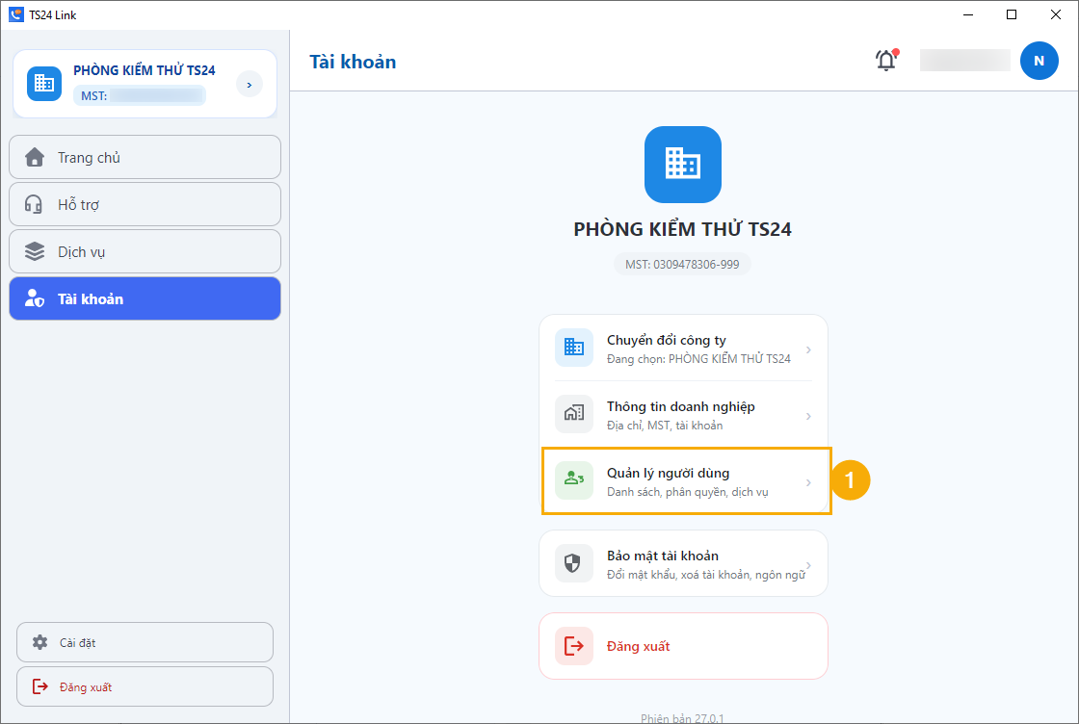Screen dimensions: 1079x724
Task: Click chevron on Thông tin doanh nghiệp row
Action: pyautogui.click(x=808, y=416)
